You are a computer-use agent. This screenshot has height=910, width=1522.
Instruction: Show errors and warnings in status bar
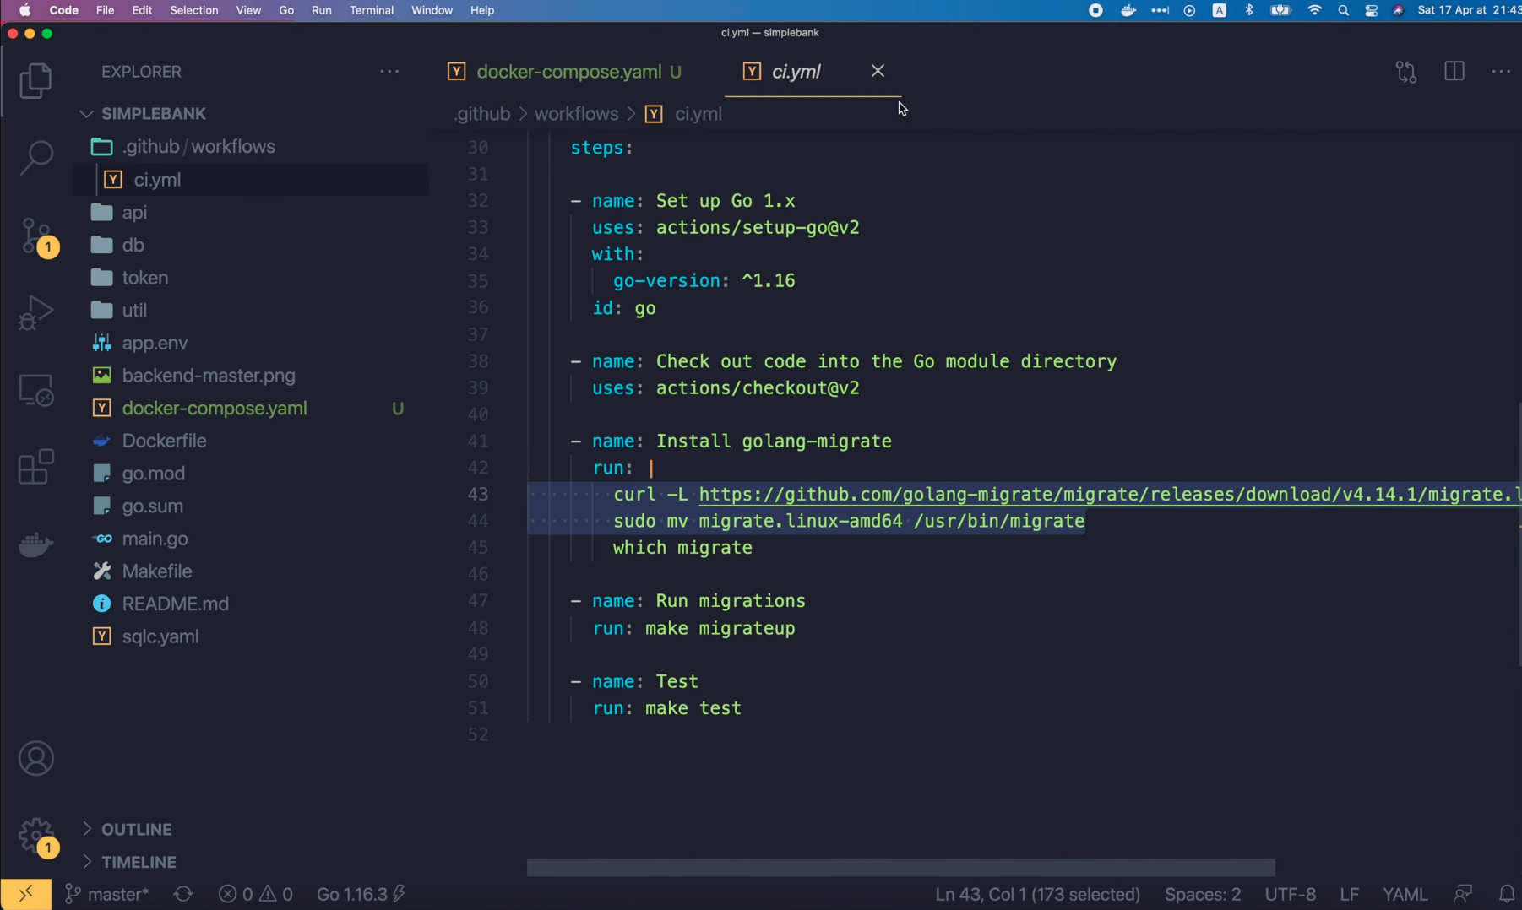click(256, 893)
